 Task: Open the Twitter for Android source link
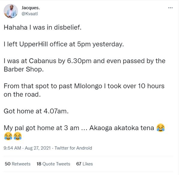coord(73,148)
